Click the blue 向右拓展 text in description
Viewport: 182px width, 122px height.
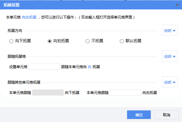(x=29, y=17)
